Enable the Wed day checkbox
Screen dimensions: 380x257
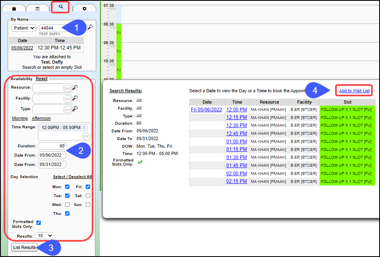pyautogui.click(x=68, y=205)
